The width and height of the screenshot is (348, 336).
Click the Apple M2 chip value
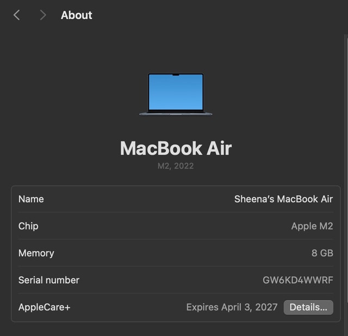tap(312, 226)
